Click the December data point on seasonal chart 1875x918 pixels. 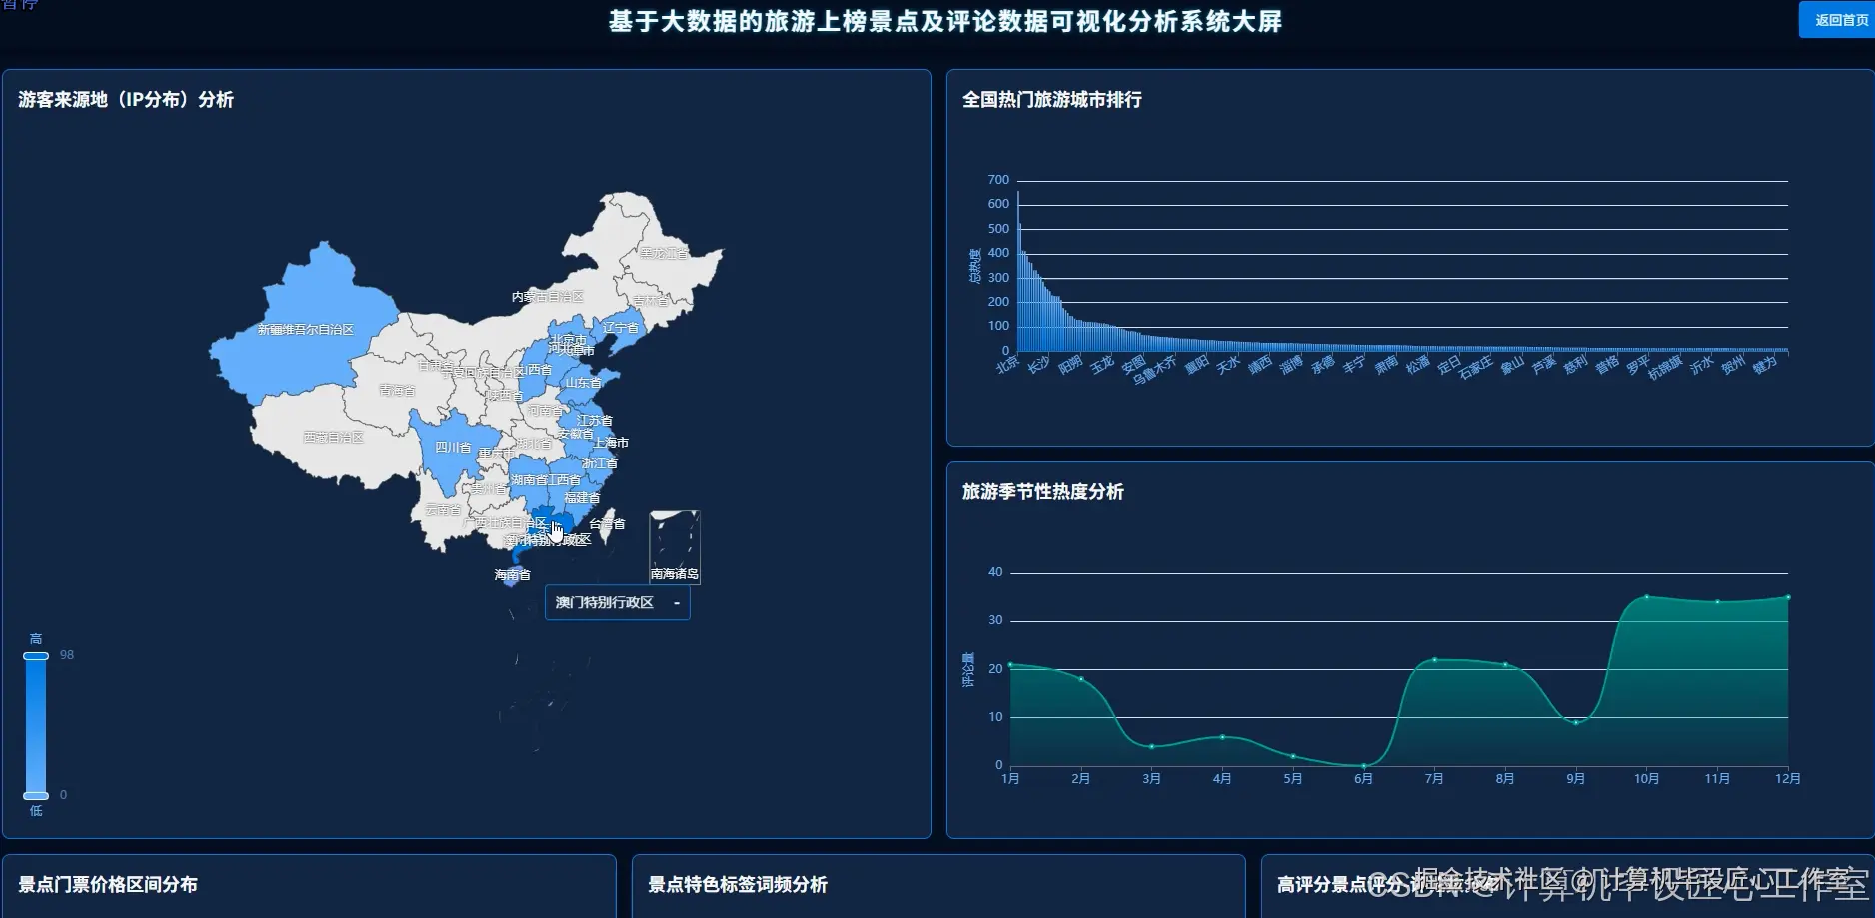pos(1788,597)
